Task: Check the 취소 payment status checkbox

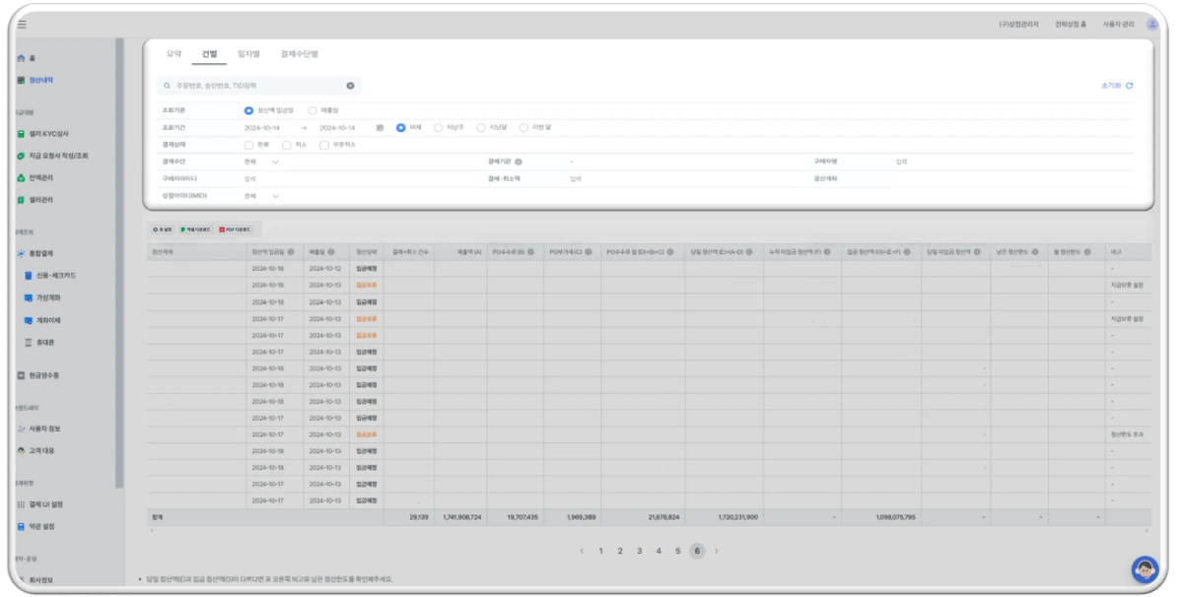Action: tap(287, 145)
